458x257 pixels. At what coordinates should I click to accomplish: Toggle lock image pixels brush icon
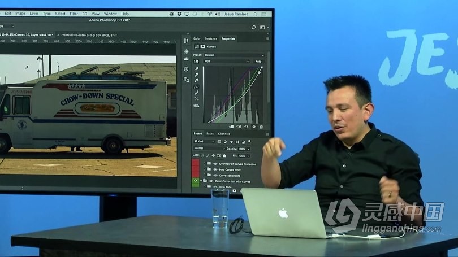point(208,155)
